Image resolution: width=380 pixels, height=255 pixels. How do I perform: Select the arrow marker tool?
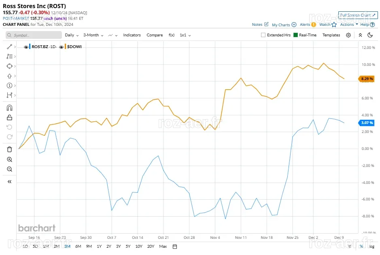tap(9, 76)
